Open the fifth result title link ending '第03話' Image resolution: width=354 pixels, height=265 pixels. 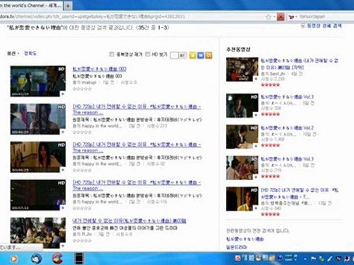pos(129,221)
